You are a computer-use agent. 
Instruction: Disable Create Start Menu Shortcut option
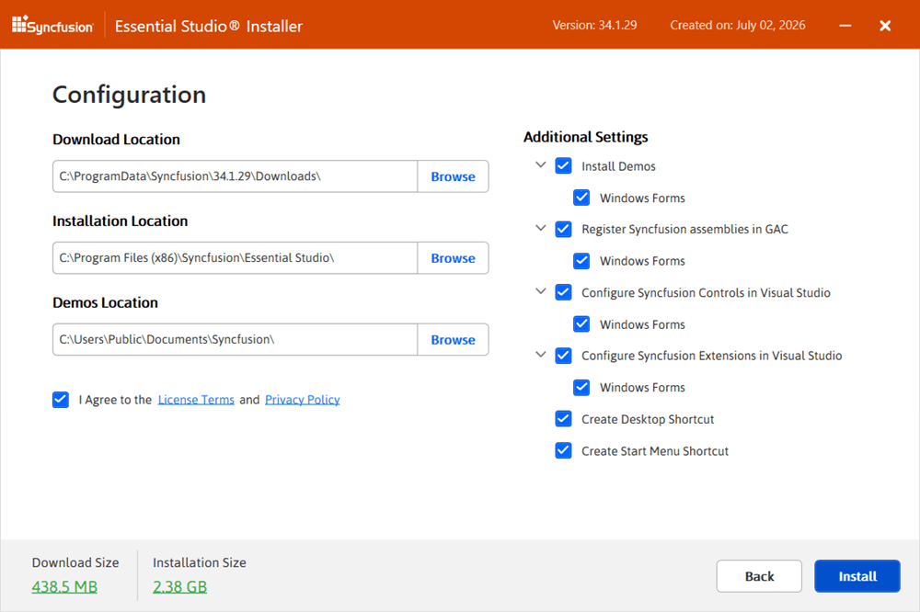[563, 450]
